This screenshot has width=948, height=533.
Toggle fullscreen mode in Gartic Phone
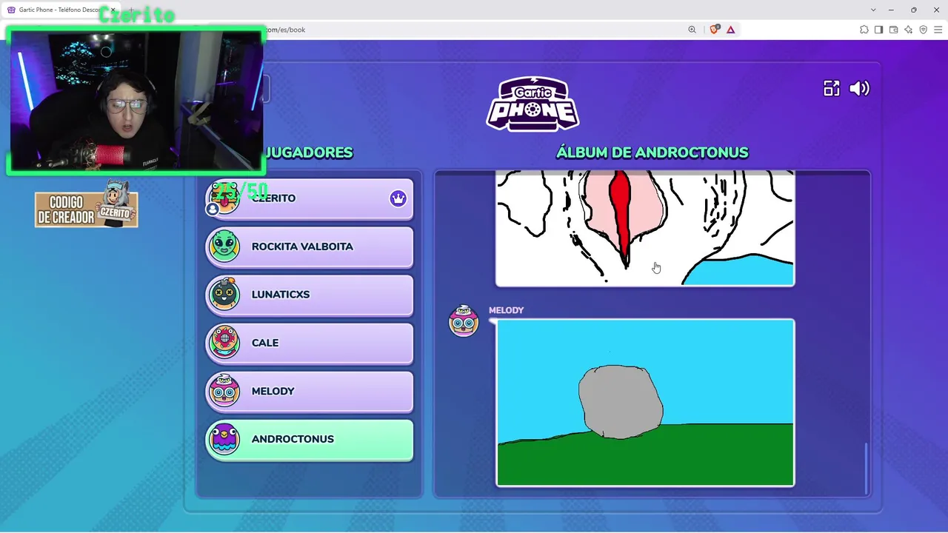pyautogui.click(x=832, y=89)
